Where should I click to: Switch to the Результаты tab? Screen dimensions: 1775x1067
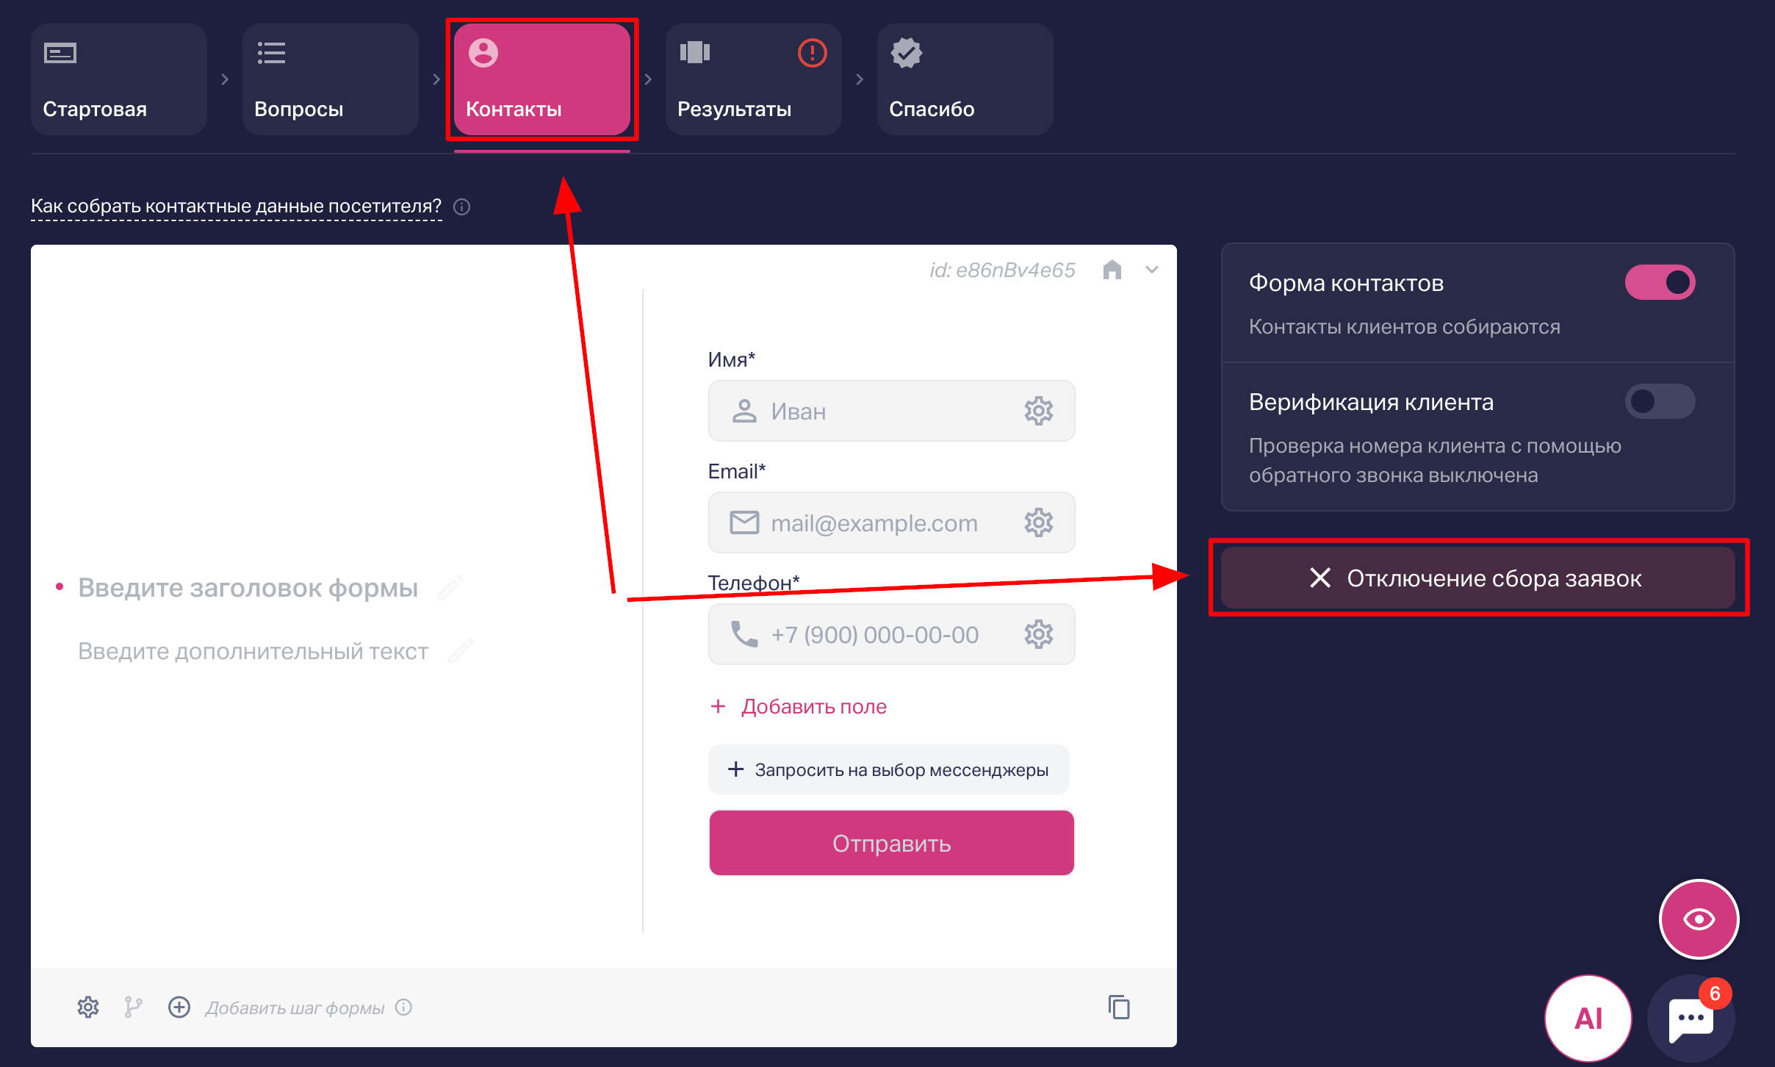click(754, 79)
